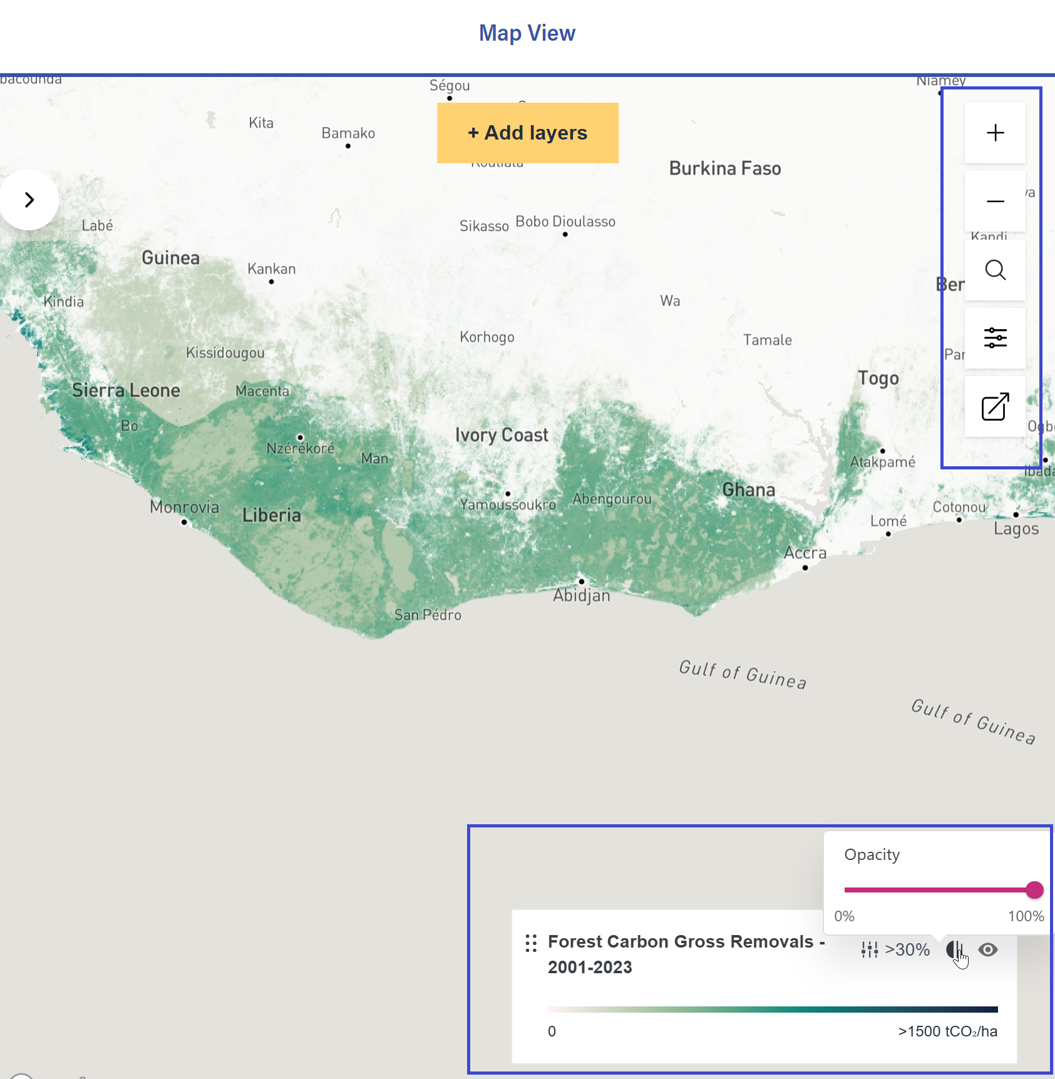
Task: Click the opacity slider handle at 100%
Action: pos(1034,889)
